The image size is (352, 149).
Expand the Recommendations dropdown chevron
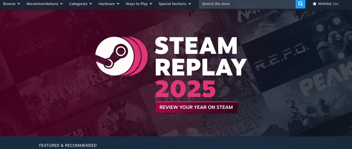[62, 4]
